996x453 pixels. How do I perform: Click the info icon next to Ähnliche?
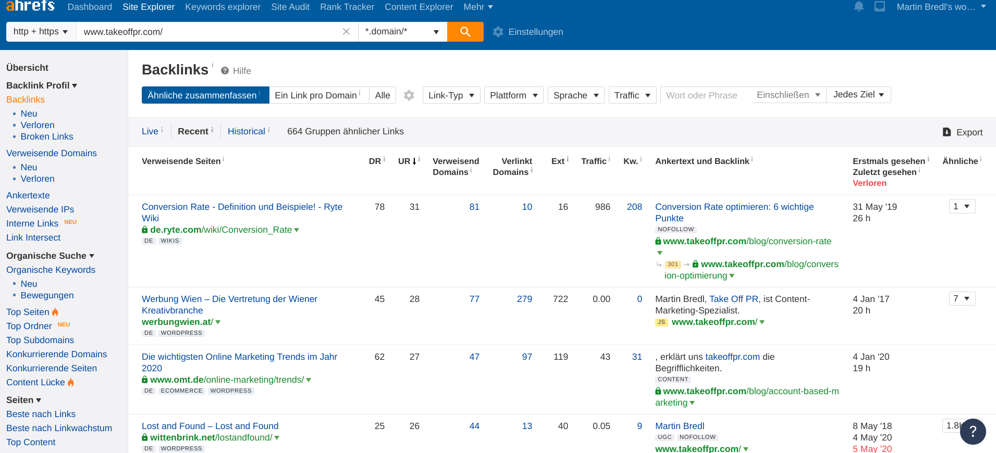pos(981,159)
